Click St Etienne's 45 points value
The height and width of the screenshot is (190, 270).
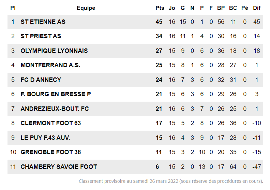click(159, 22)
